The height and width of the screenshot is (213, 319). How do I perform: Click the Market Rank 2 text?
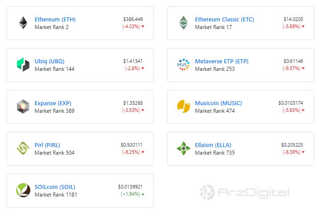click(52, 27)
